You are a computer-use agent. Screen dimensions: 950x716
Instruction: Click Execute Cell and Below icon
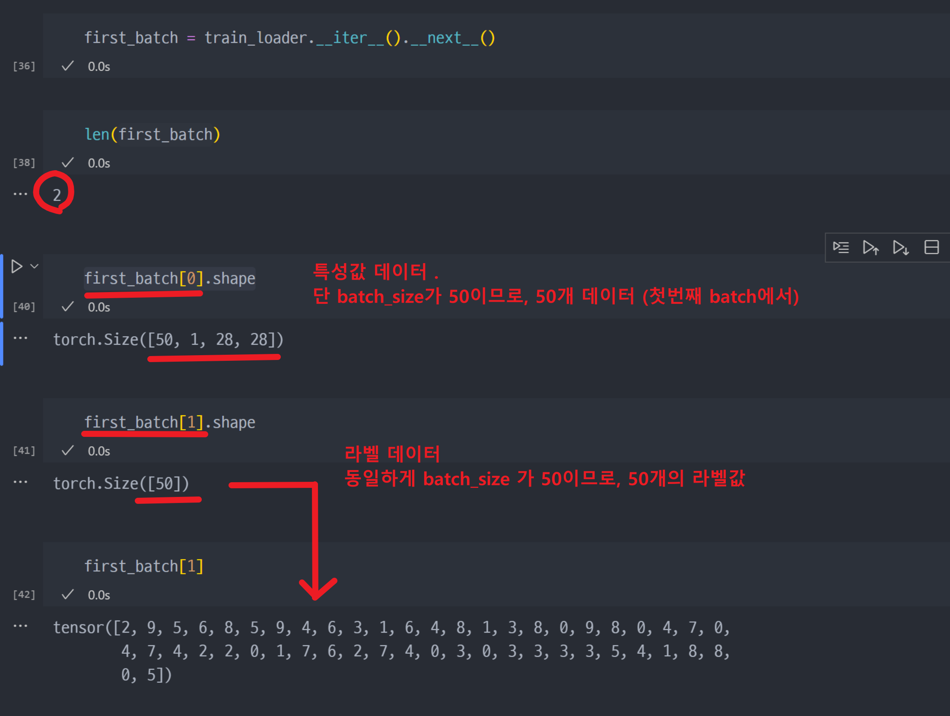pos(901,248)
